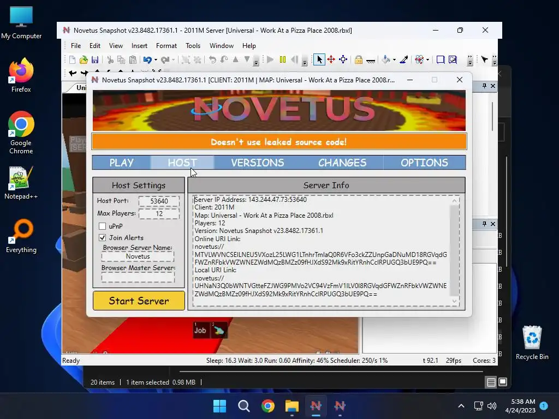Image resolution: width=559 pixels, height=419 pixels.
Task: Enable the uPnP checkbox
Action: [x=102, y=226]
